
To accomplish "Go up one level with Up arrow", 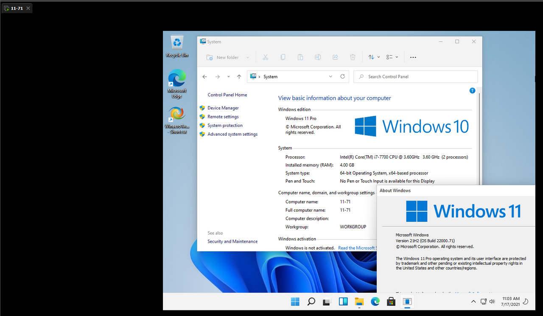I will (x=239, y=77).
